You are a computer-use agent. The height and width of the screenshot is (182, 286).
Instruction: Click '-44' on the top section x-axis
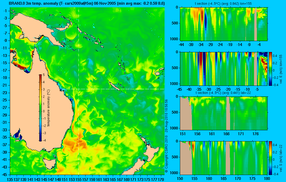tap(181, 45)
